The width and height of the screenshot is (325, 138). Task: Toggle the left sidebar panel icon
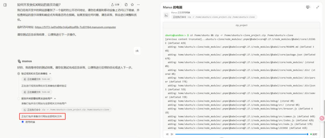(5, 5)
